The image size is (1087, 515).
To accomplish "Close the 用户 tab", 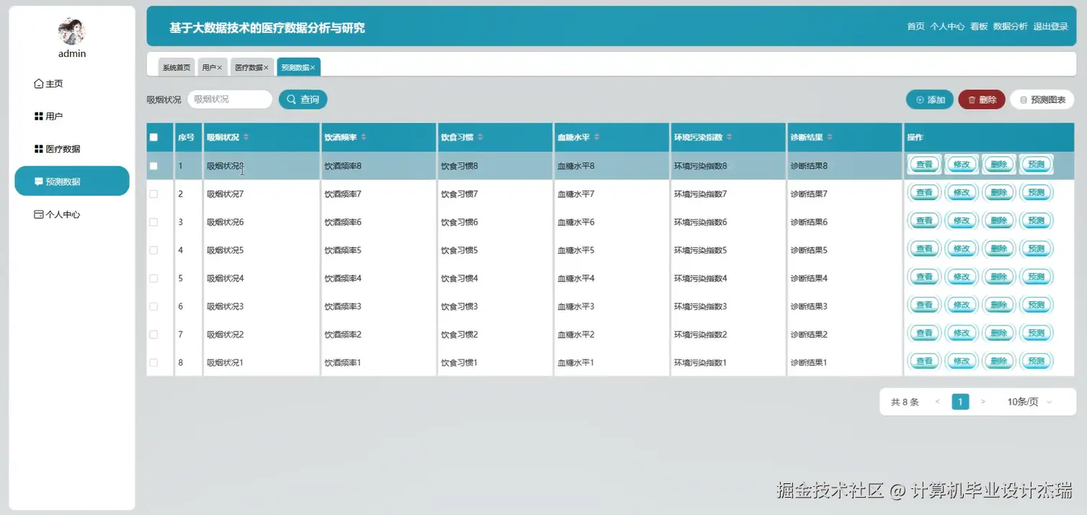I will coord(220,68).
